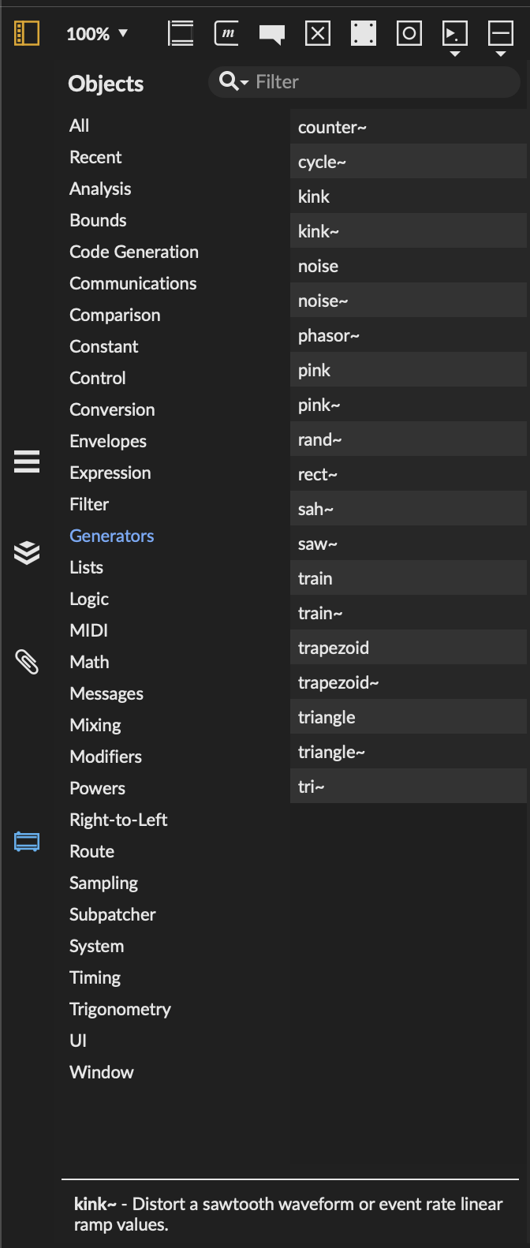The image size is (530, 1248).
Task: Insert a button object from toolbar
Action: (x=409, y=33)
